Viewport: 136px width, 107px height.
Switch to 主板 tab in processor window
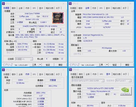[20, 8]
